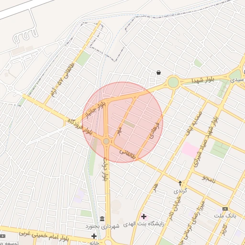
Task: Select the bank icon at the bottom-left edge
Action: point(2,236)
